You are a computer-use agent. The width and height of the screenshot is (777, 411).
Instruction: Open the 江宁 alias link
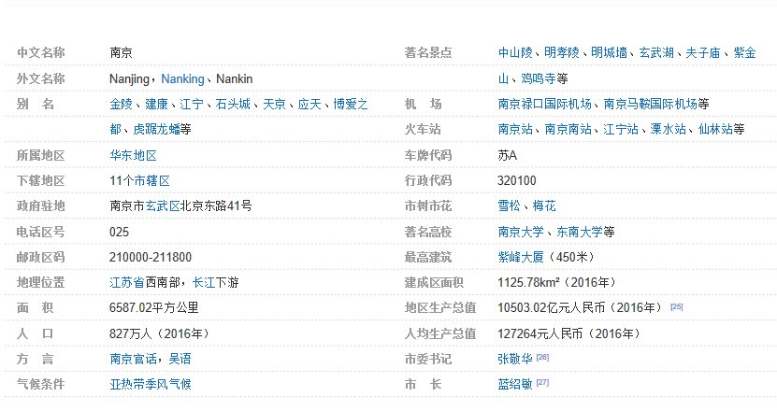pos(192,104)
